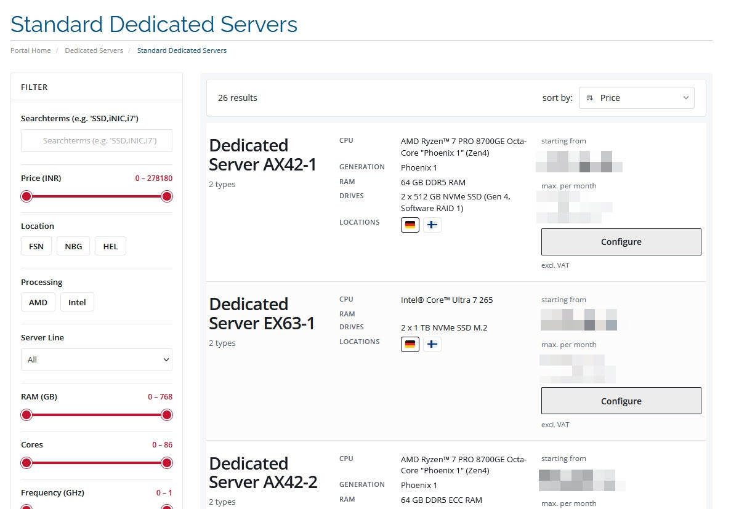Click the Cores slider maximum handle
This screenshot has width=739, height=509.
tap(167, 463)
